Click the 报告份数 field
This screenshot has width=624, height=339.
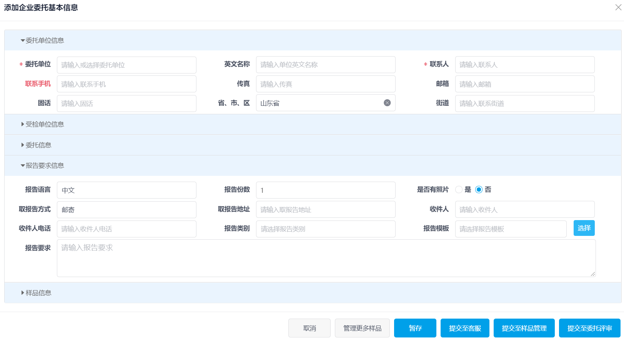point(326,190)
